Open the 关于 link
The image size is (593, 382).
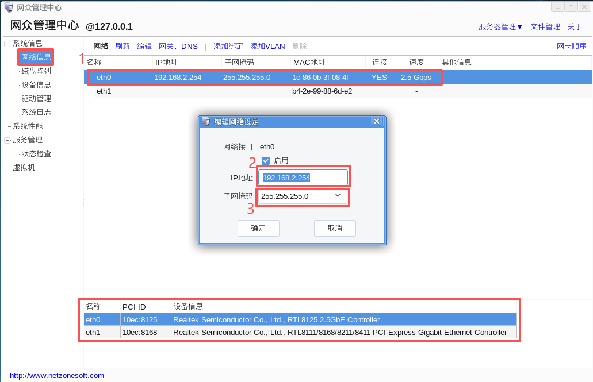pyautogui.click(x=575, y=27)
